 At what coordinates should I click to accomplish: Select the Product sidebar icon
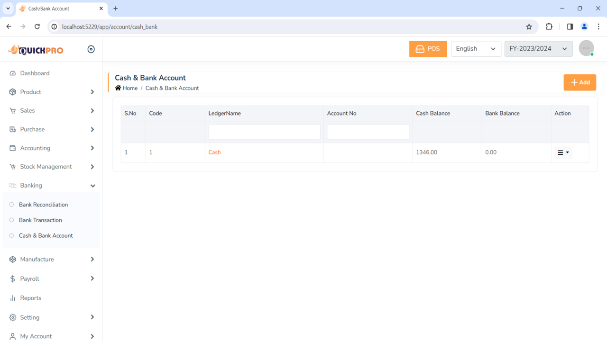pos(13,91)
